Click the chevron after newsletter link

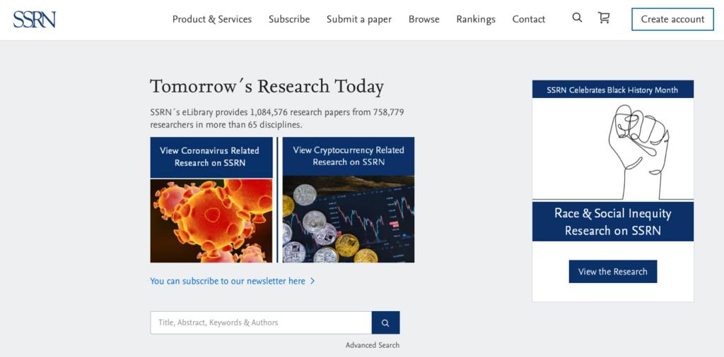coord(313,281)
